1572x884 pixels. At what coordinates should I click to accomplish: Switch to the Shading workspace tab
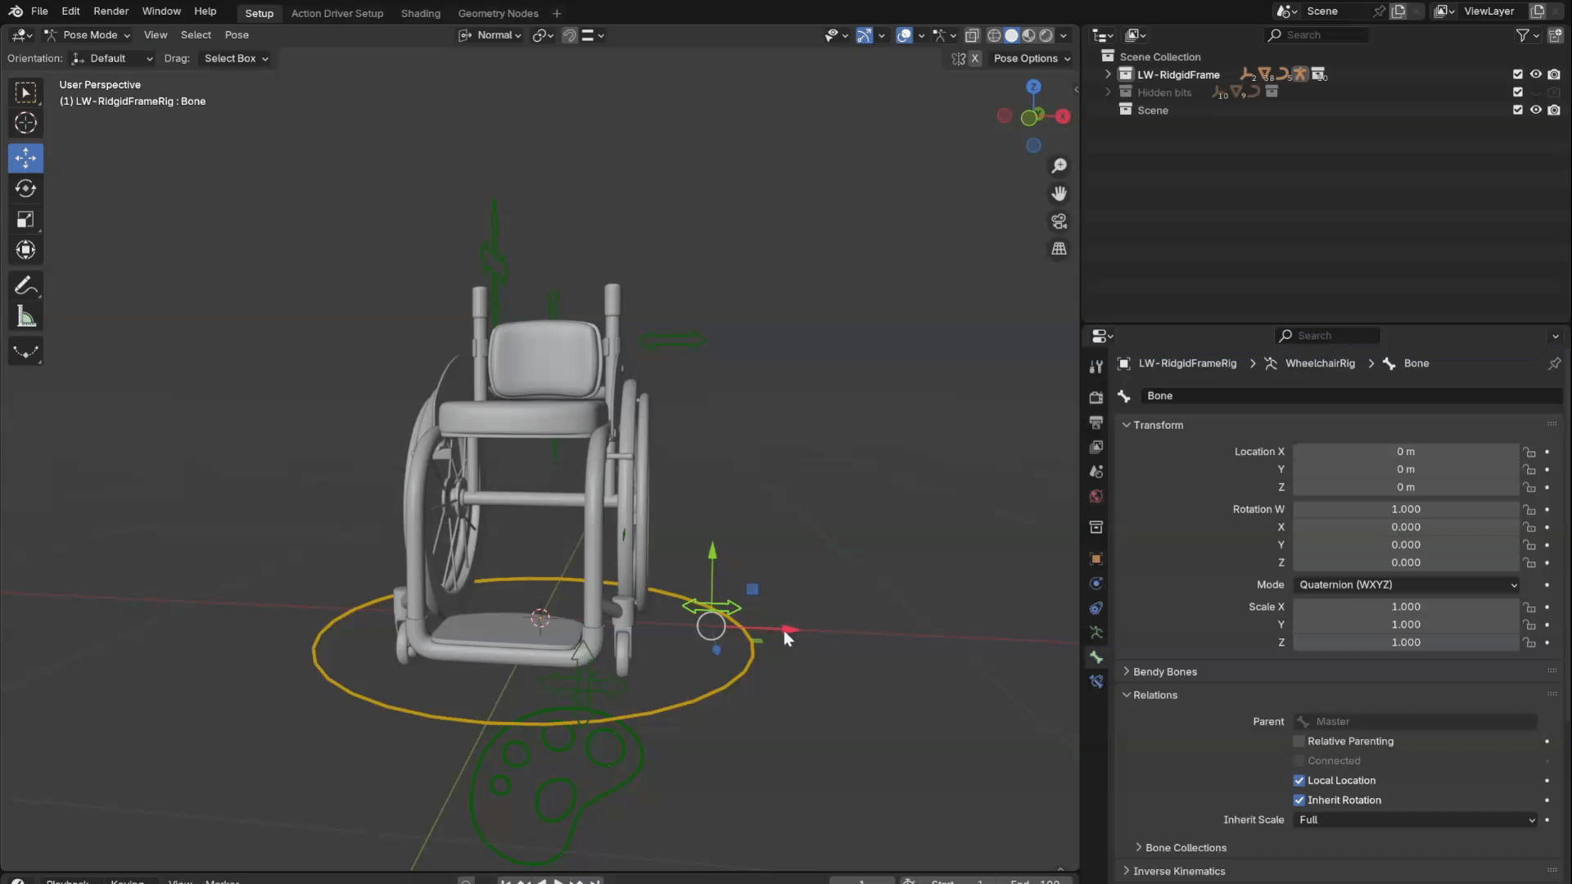[420, 13]
